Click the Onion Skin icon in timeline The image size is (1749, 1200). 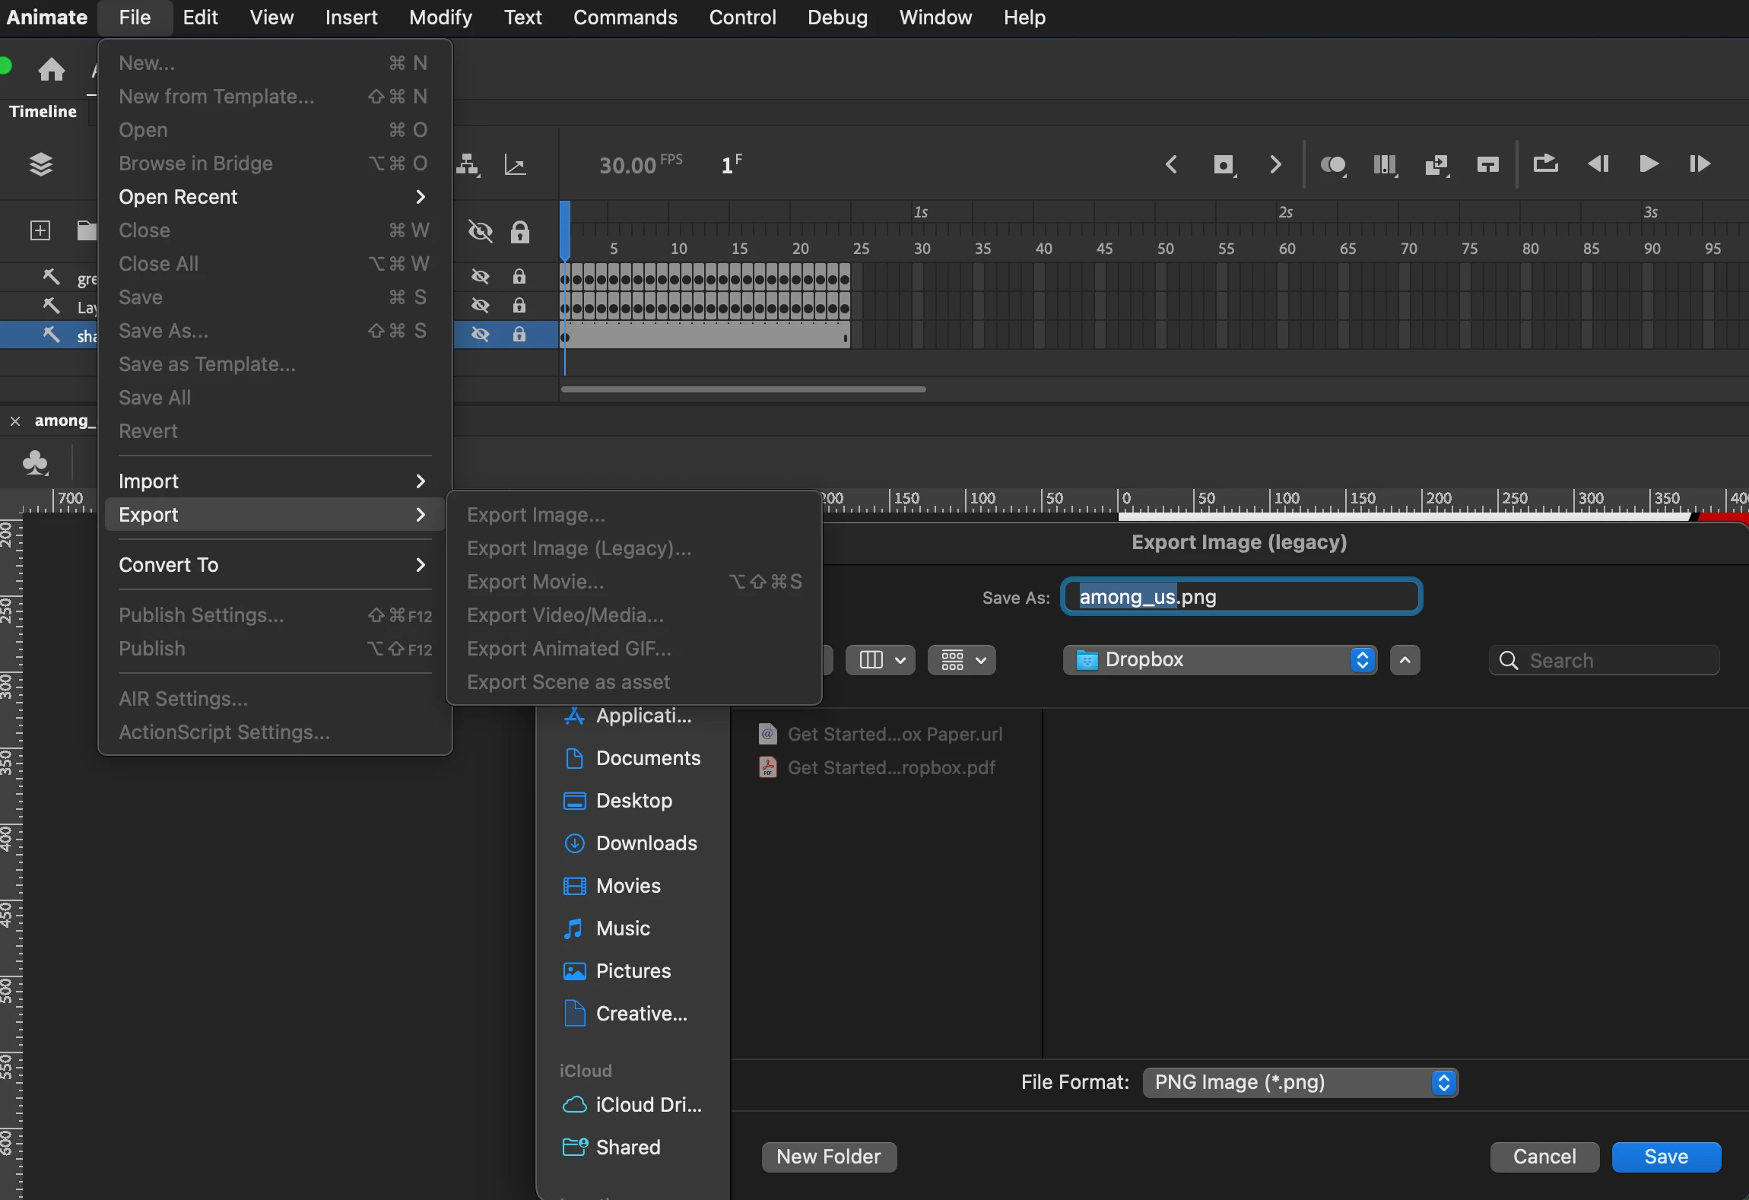tap(1332, 164)
